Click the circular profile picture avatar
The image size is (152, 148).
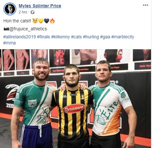pos(10,9)
